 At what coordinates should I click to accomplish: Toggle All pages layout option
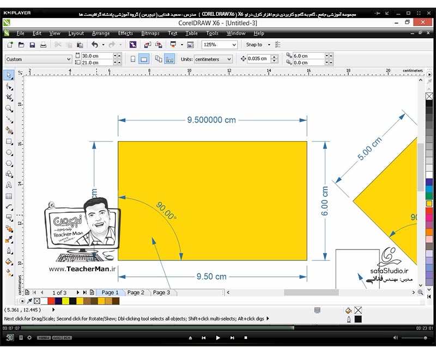159,59
